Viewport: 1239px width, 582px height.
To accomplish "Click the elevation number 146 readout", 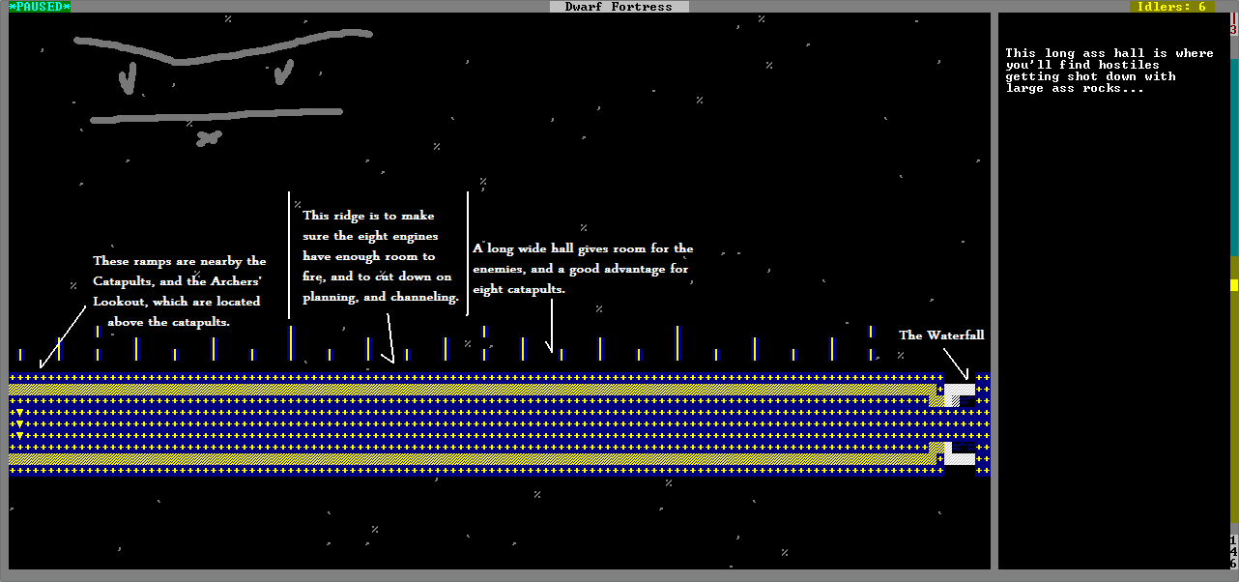I will coord(1233,551).
